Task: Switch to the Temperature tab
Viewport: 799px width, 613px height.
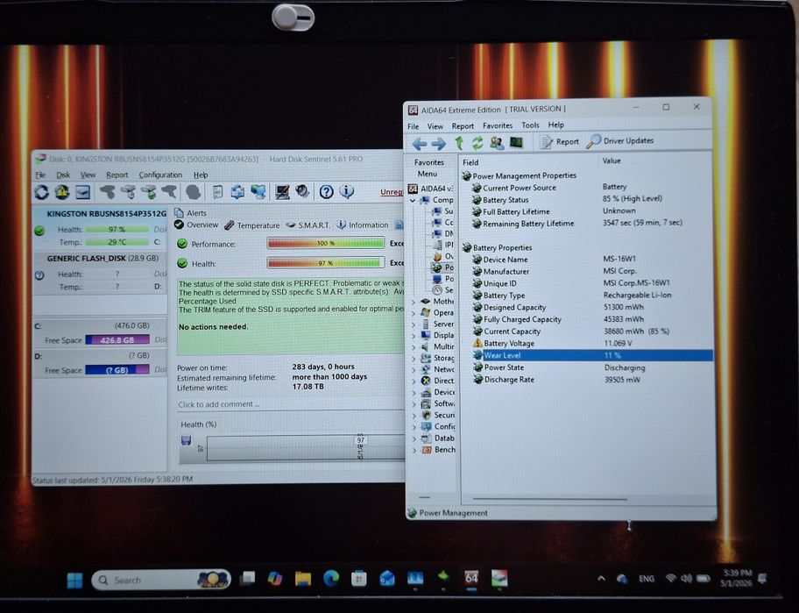Action: 252,225
